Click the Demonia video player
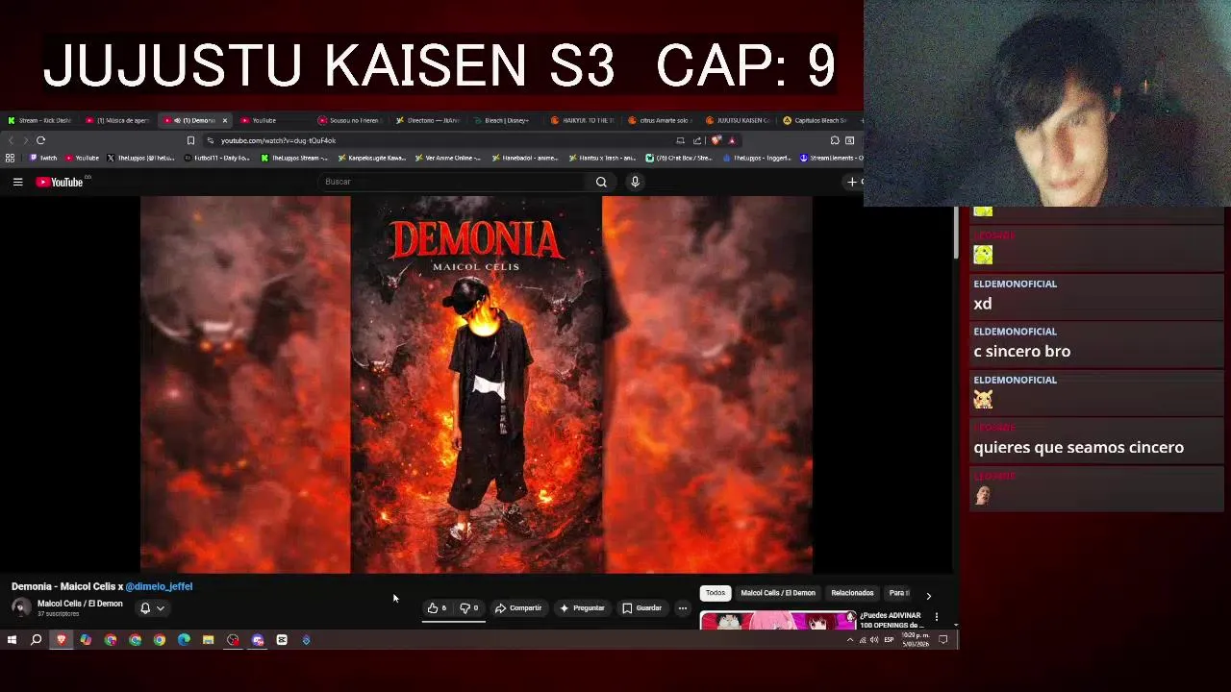 click(476, 384)
